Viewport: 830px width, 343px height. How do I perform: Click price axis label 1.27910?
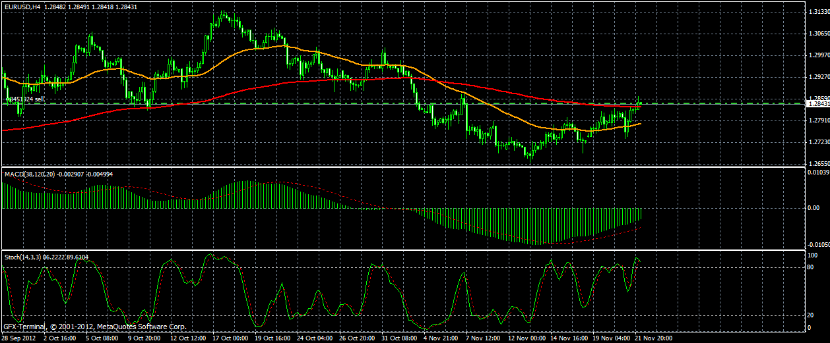coord(819,120)
